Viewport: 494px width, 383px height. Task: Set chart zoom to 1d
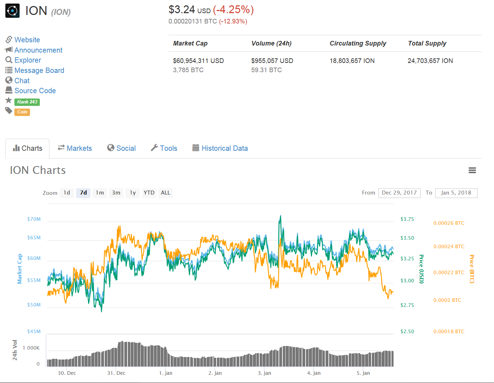click(x=67, y=193)
